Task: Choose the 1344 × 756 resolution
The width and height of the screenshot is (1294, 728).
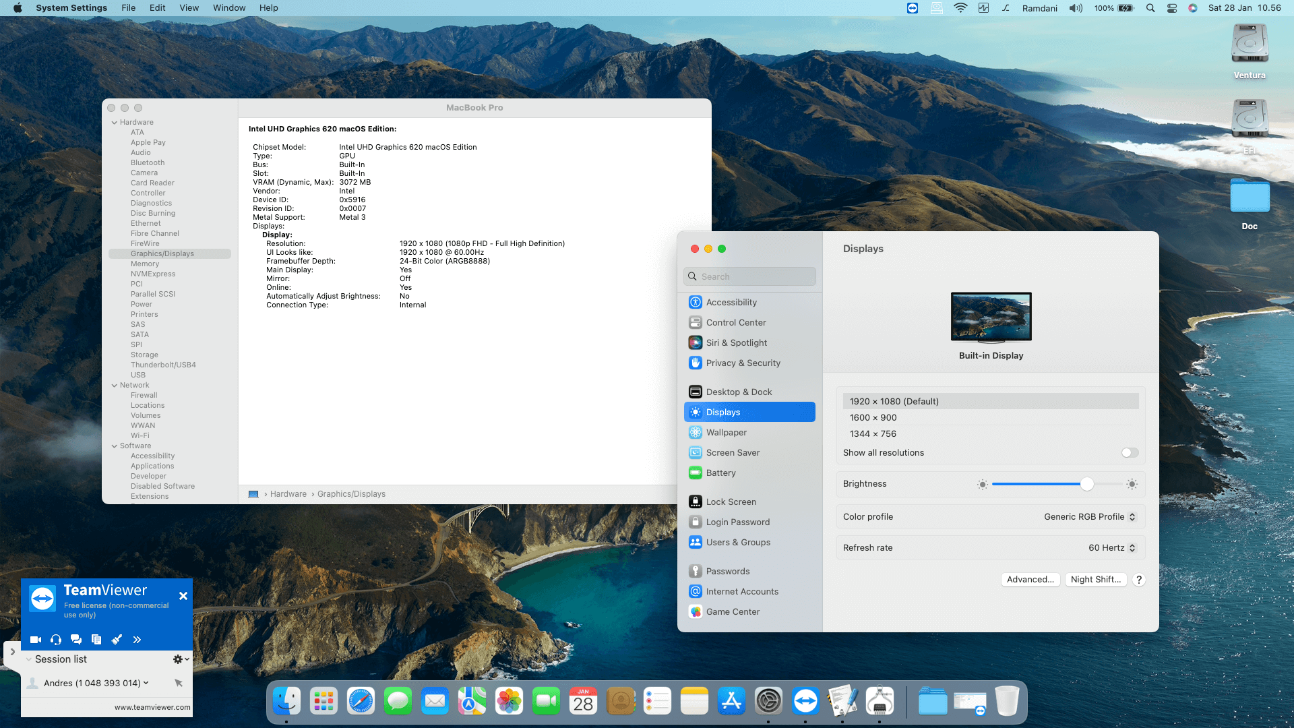Action: click(x=873, y=433)
